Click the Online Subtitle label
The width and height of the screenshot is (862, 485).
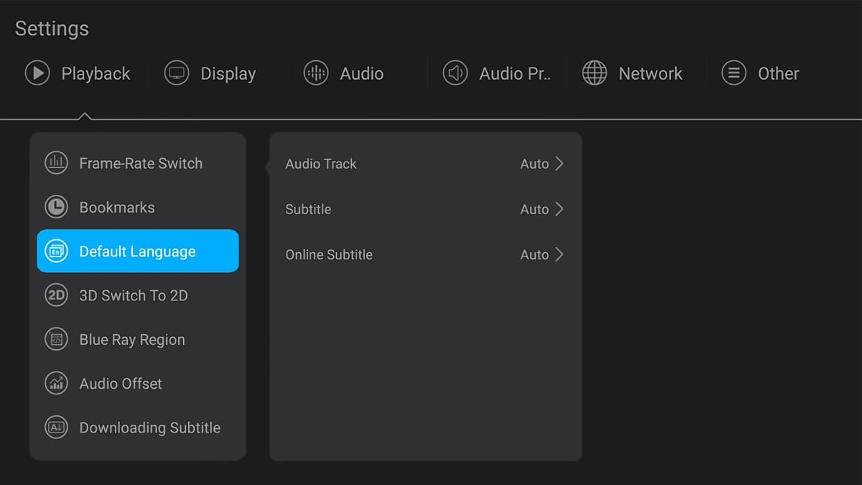329,254
